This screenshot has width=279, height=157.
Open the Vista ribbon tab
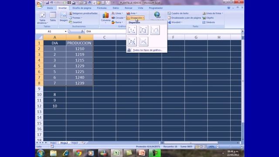140,8
